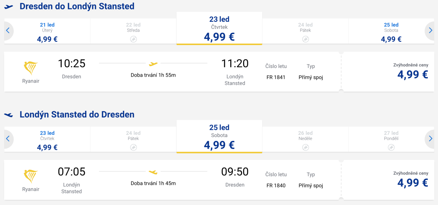
Task: Click the returning plane icon beside Londýn Stansted heading
Action: pos(8,115)
